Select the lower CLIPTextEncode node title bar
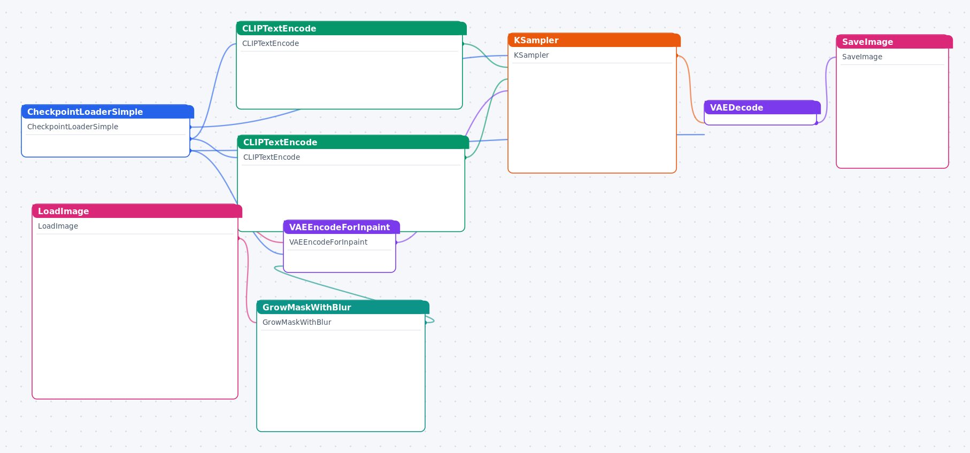Viewport: 970px width, 453px height. [x=353, y=142]
